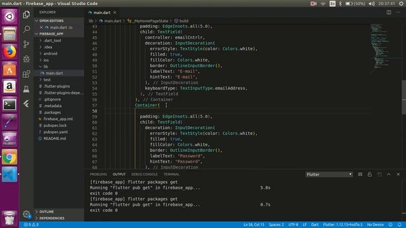
Task: Collapse the Open Editors section
Action: [x=59, y=21]
